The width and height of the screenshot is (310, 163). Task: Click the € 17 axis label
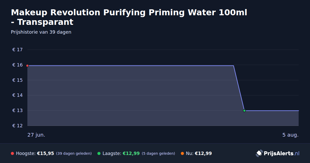pyautogui.click(x=18, y=50)
